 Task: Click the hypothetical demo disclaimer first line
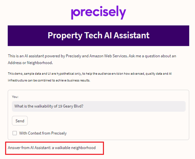90,74
